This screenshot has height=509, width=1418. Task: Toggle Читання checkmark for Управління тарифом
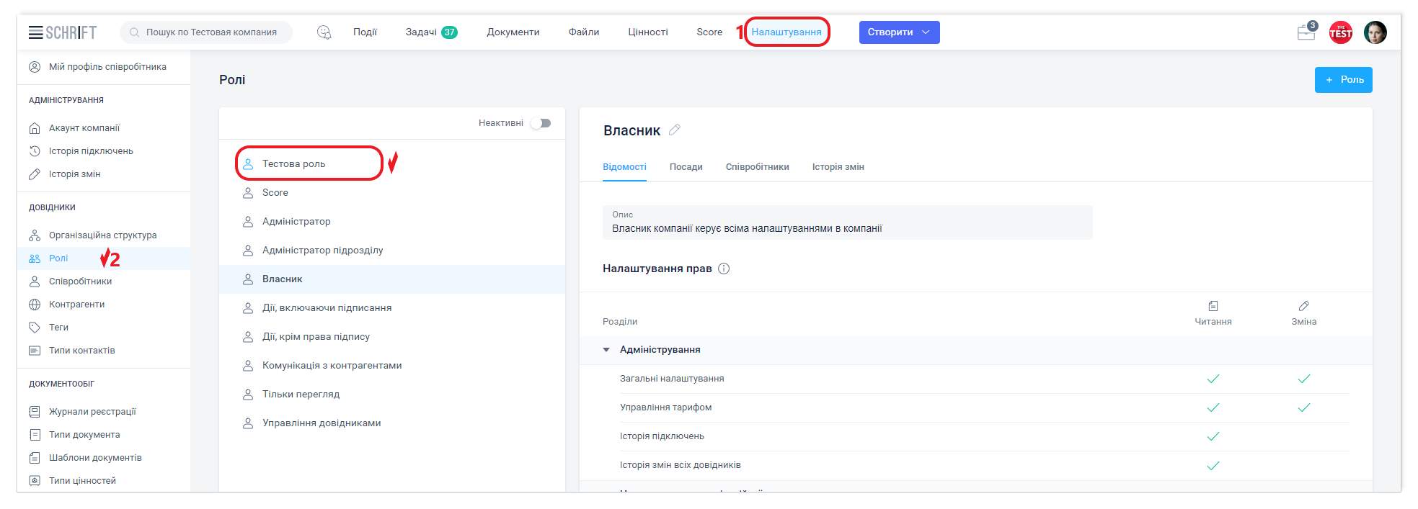pos(1213,407)
